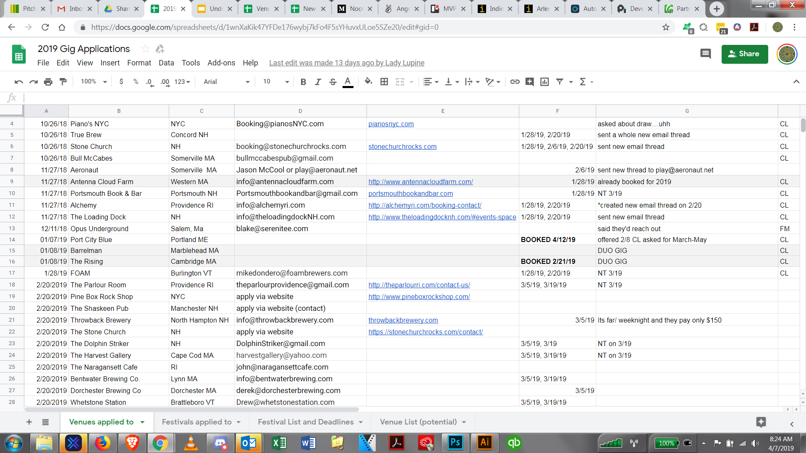The image size is (806, 453).
Task: Insert a comment from toolbar
Action: (x=530, y=82)
